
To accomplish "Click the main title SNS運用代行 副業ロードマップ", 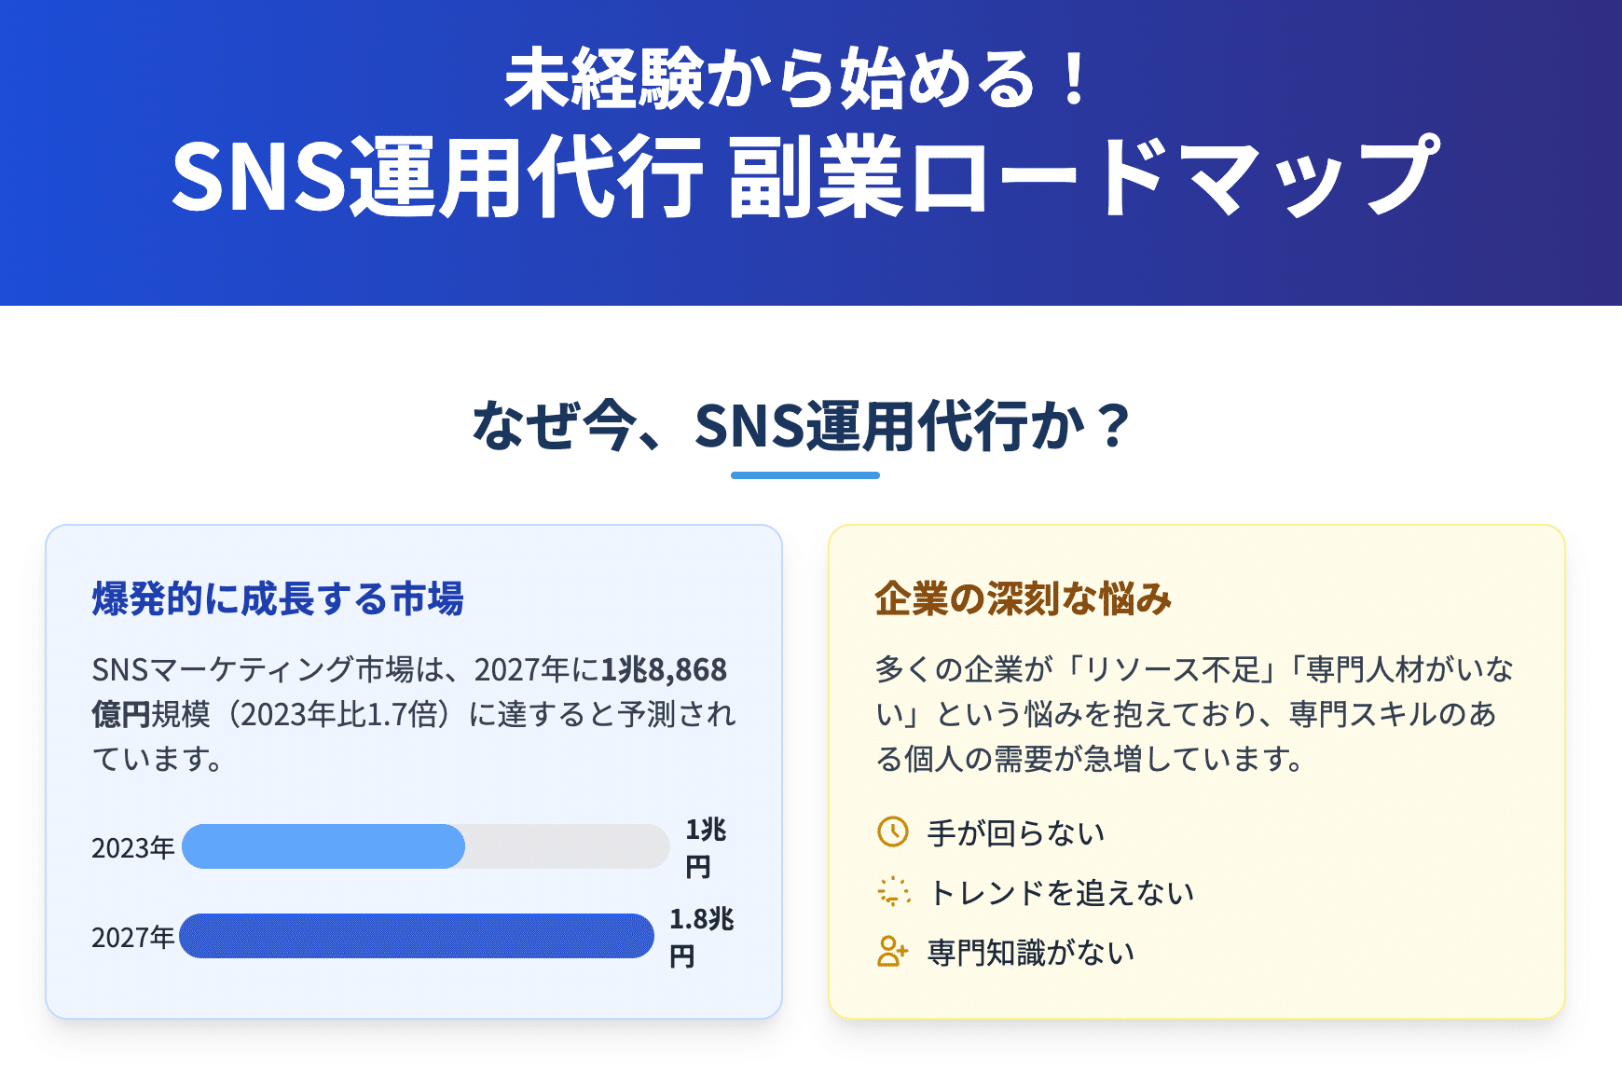I will [806, 177].
